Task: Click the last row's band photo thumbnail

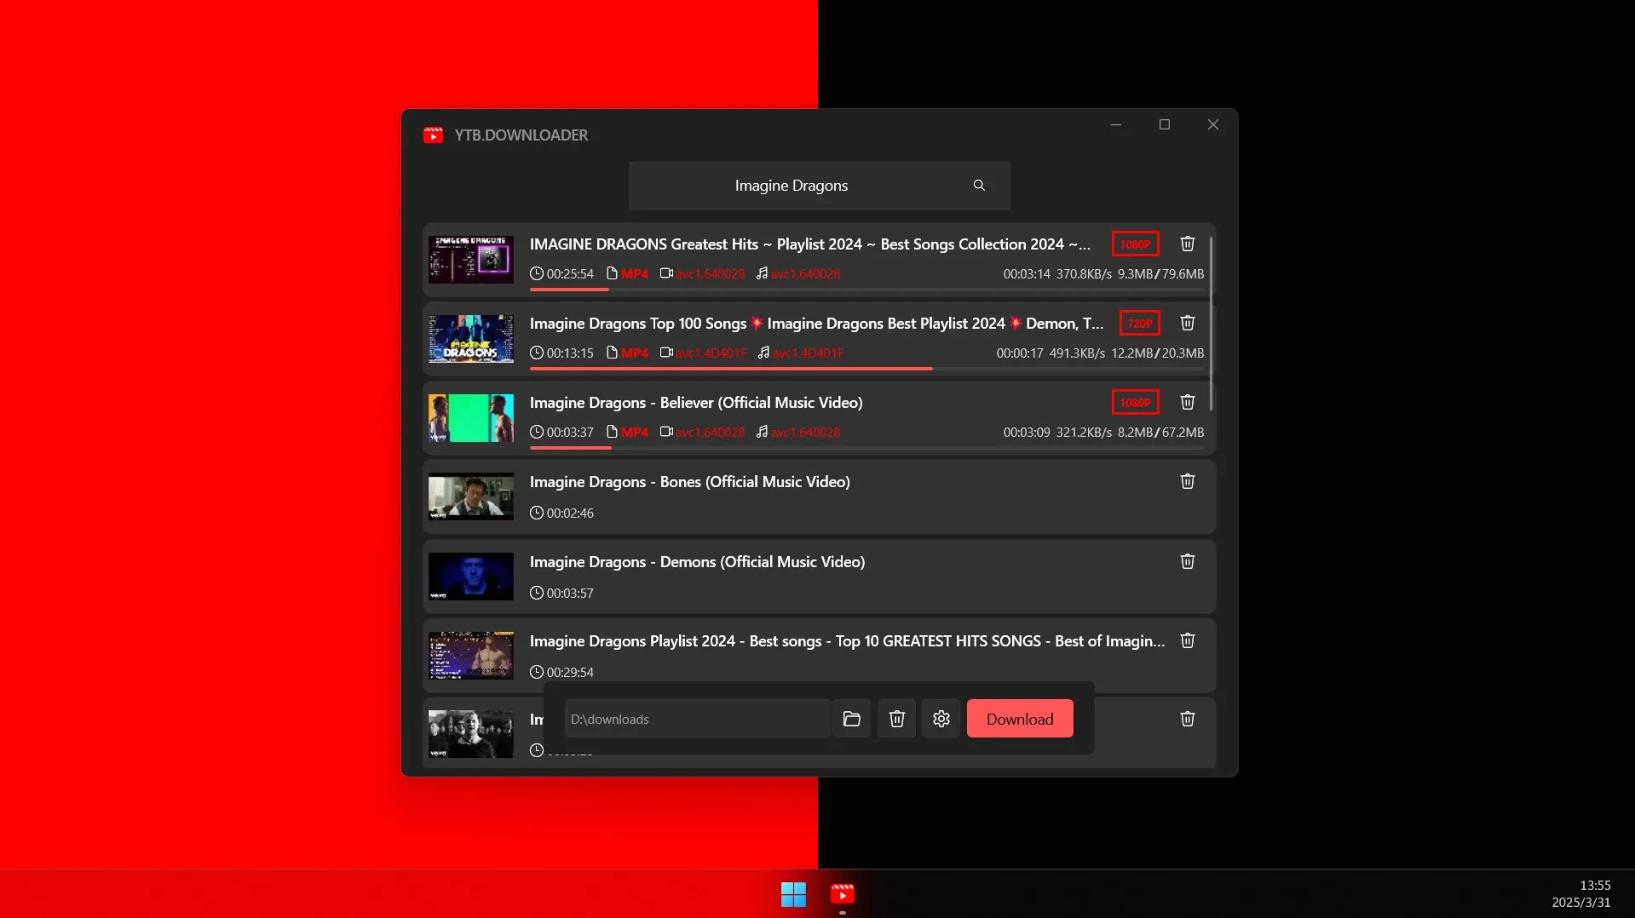Action: point(470,734)
